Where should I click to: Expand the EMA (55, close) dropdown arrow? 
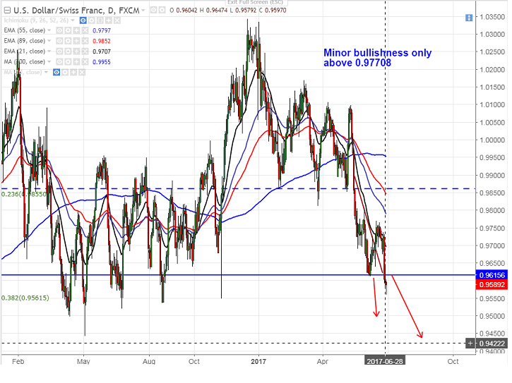pyautogui.click(x=49, y=30)
